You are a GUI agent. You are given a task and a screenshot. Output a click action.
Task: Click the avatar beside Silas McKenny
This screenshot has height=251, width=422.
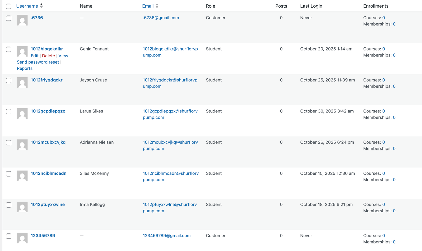coord(22,176)
